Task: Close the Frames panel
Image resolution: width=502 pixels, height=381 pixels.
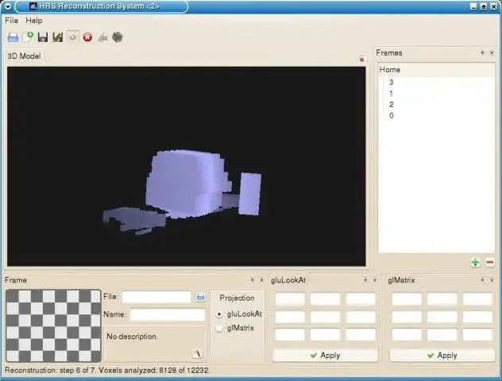Action: (x=492, y=52)
